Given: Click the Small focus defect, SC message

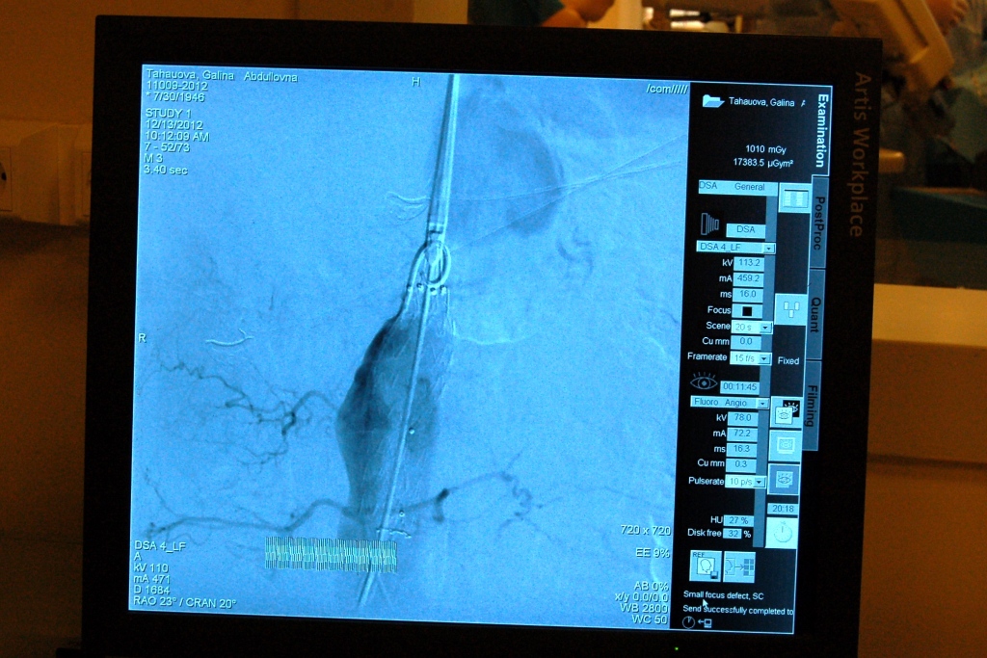Looking at the screenshot, I should point(723,595).
